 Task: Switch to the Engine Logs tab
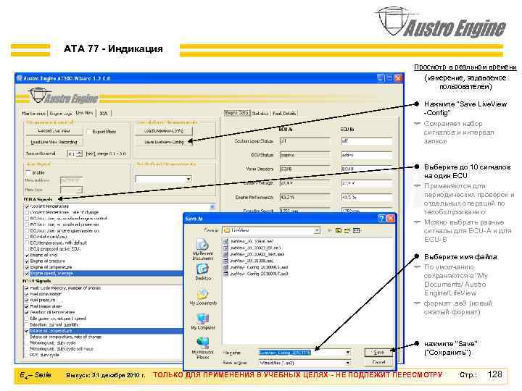(x=61, y=114)
